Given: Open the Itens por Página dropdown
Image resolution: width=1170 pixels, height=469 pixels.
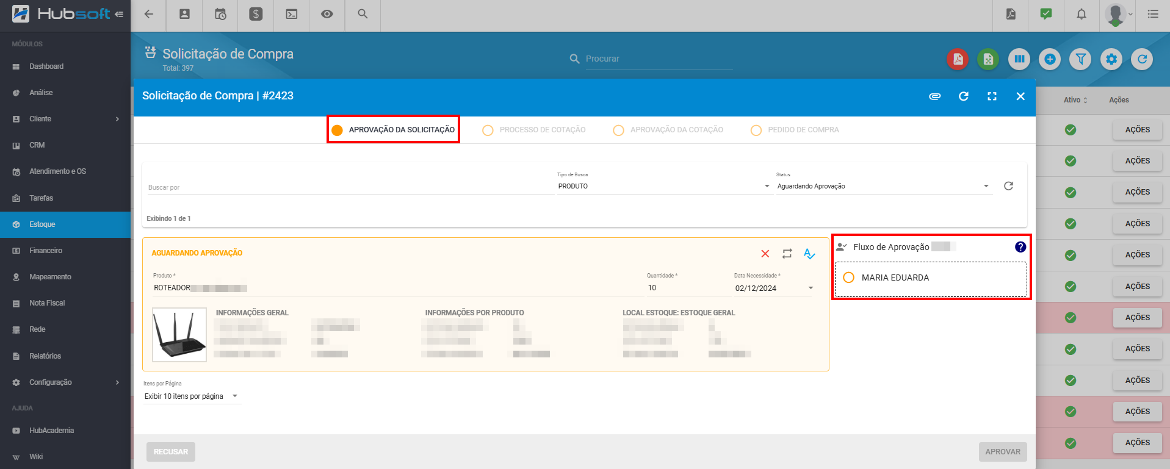Looking at the screenshot, I should tap(192, 396).
